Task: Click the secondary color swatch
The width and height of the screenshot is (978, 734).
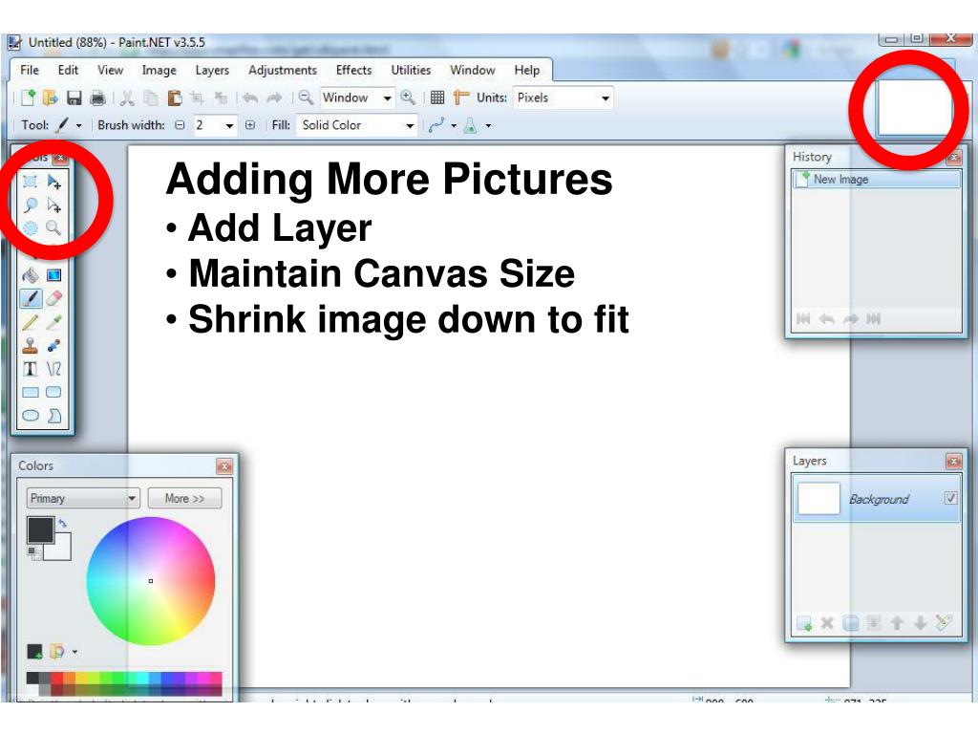Action: (x=63, y=551)
